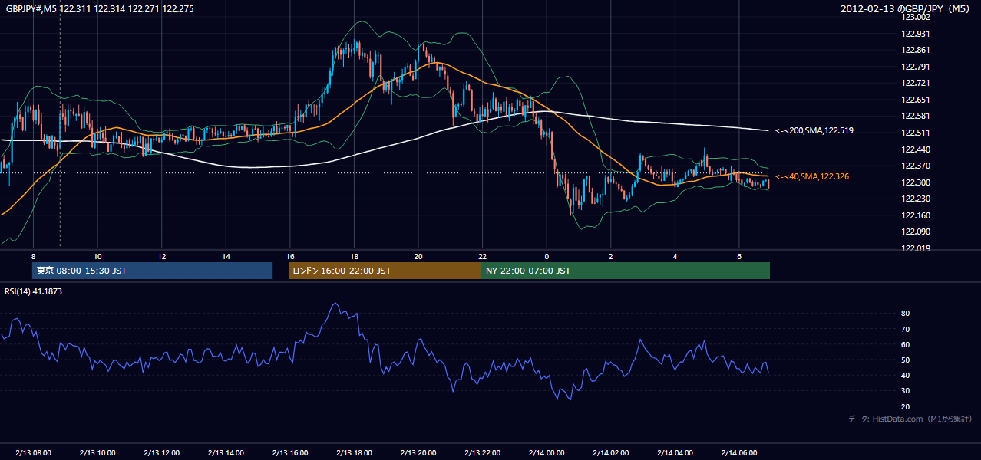Click the 2/13 20:00 date label
This screenshot has height=460, width=981.
pyautogui.click(x=418, y=452)
